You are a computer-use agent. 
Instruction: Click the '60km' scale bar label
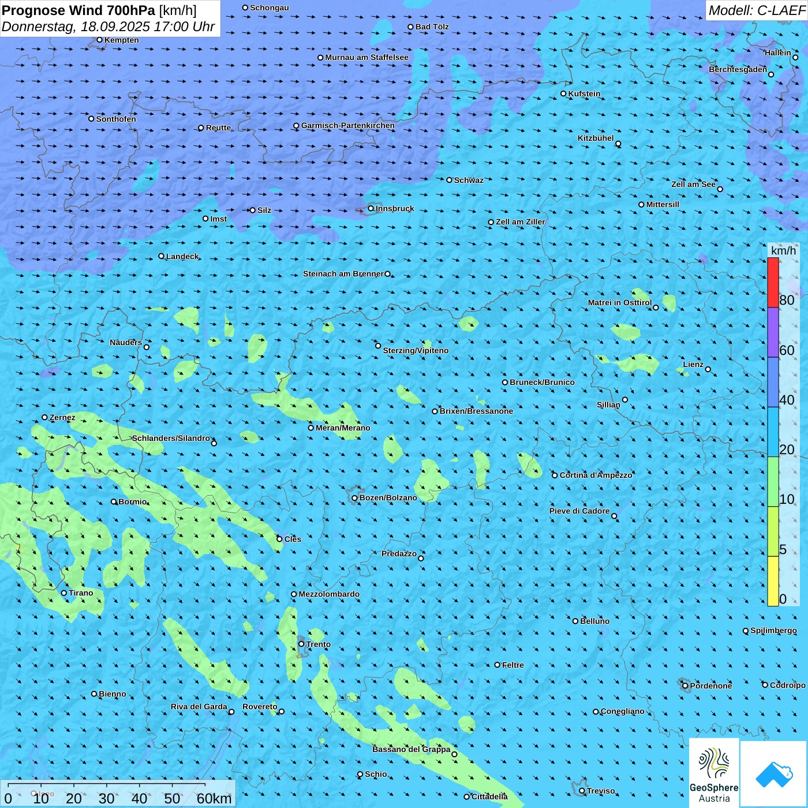click(214, 798)
